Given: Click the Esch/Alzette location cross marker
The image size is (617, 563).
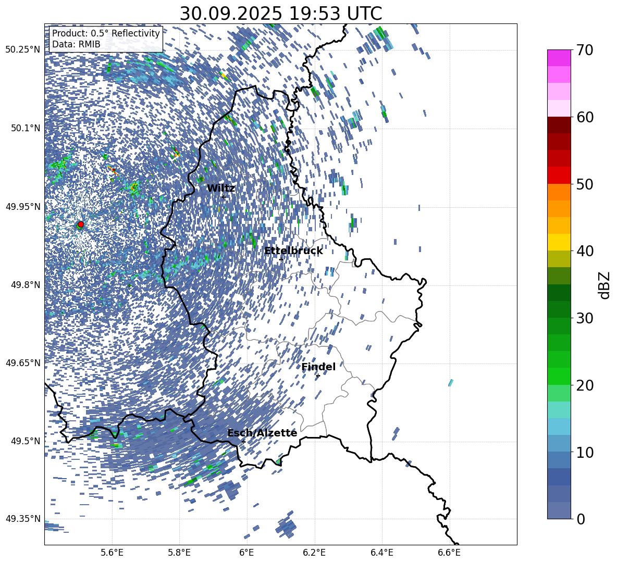Looking at the screenshot, I should 243,442.
